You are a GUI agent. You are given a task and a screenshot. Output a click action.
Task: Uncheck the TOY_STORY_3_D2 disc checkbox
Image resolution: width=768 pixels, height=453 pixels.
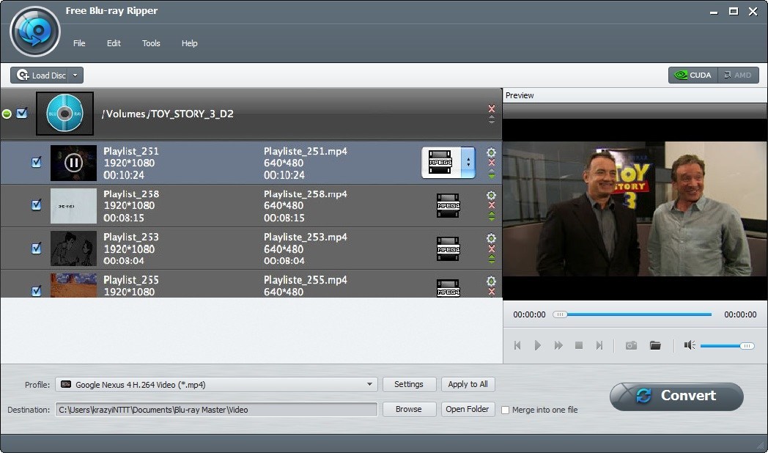(x=22, y=114)
